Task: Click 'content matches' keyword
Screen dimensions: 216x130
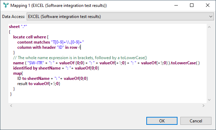Action: point(34,42)
